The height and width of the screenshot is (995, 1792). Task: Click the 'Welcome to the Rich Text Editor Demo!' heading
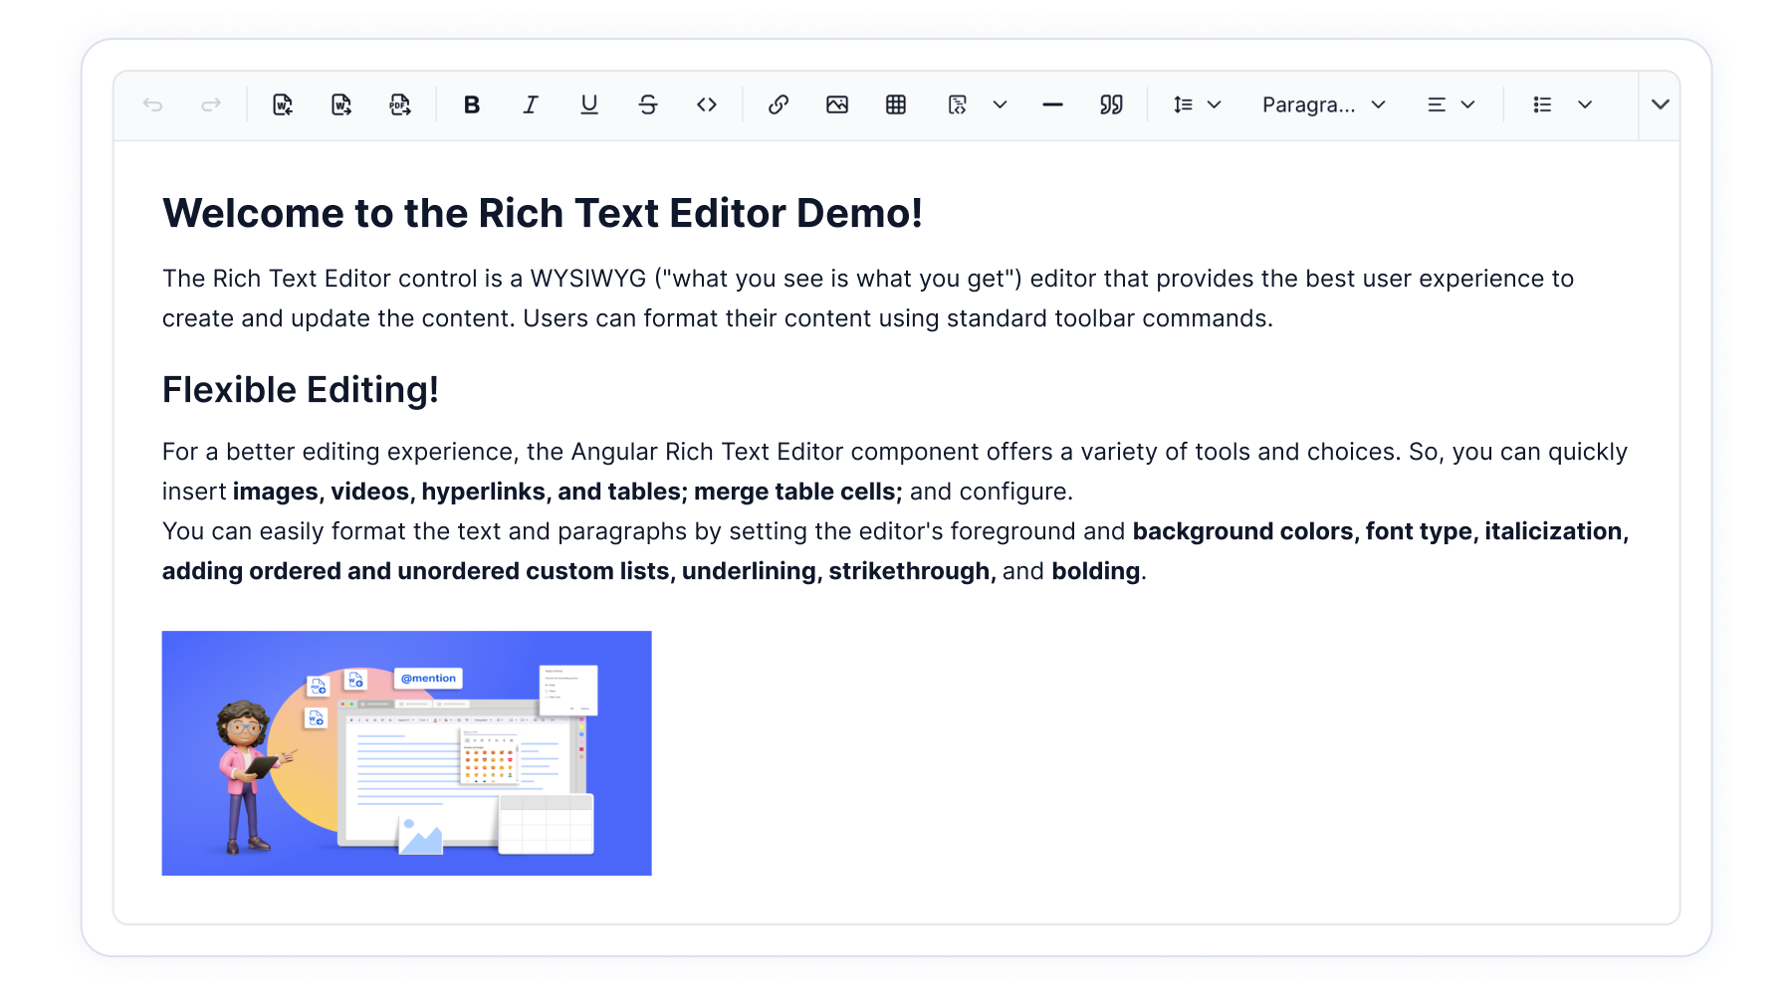click(x=543, y=213)
